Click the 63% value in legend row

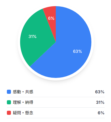click(x=100, y=92)
